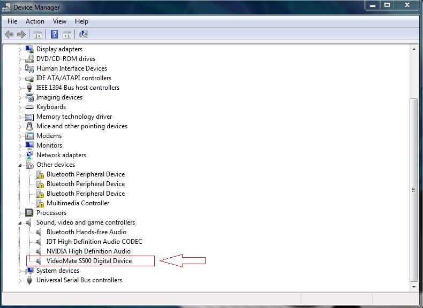Click the DVD/CD-ROM drives category icon
The height and width of the screenshot is (308, 423).
[x=29, y=59]
